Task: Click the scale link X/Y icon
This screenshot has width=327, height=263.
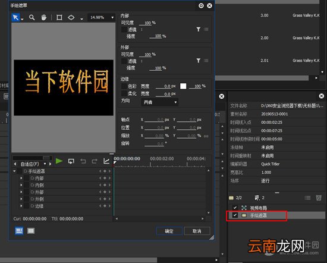Action: (206, 136)
